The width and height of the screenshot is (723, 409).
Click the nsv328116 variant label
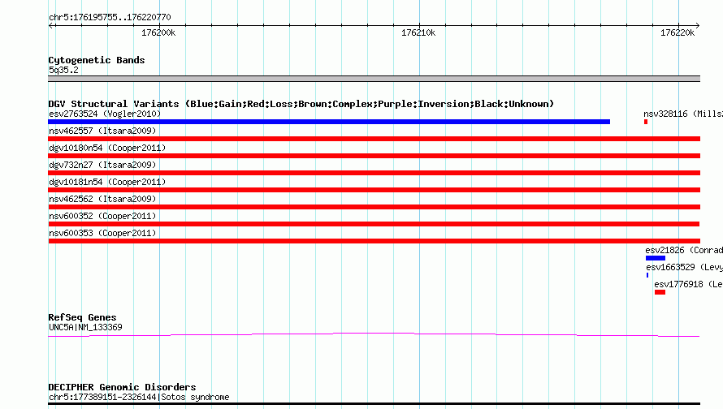pyautogui.click(x=683, y=114)
